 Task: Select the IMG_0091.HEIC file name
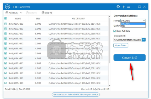pyautogui.click(x=16, y=68)
